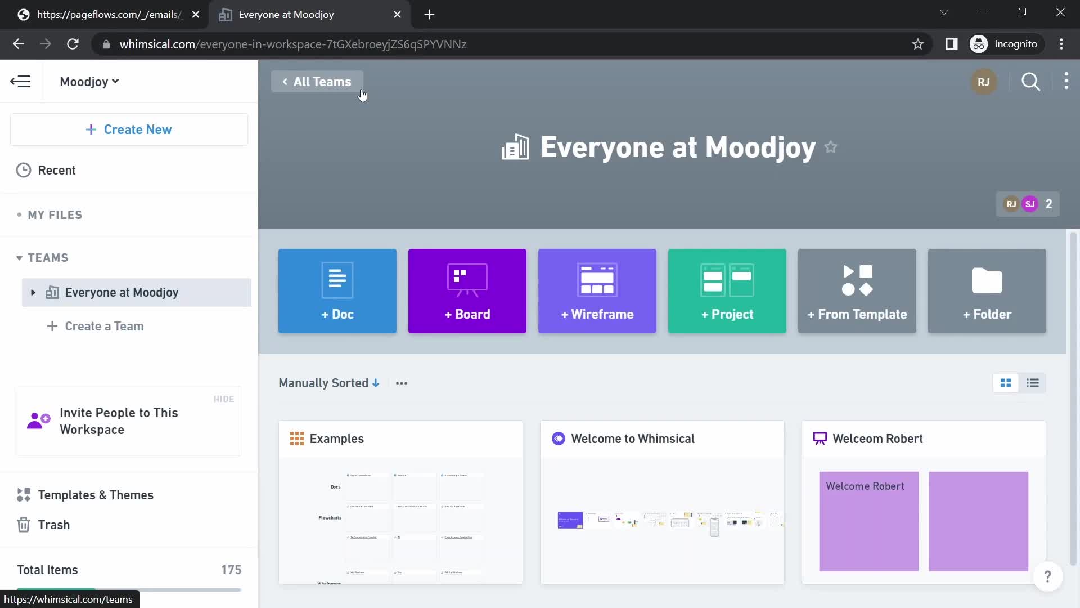The width and height of the screenshot is (1080, 608).
Task: Bookmark this page with the star icon
Action: click(918, 44)
